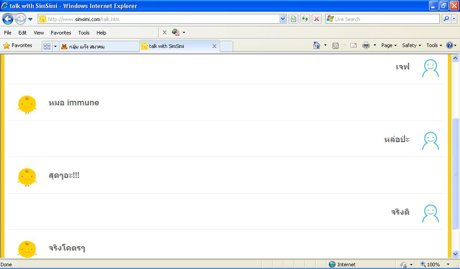Open the Edit menu
Image resolution: width=460 pixels, height=269 pixels.
(22, 33)
